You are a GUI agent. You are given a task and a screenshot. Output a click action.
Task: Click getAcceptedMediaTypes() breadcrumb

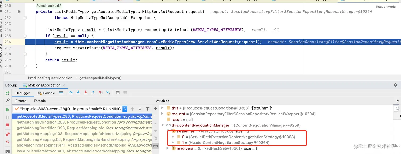tap(100, 78)
